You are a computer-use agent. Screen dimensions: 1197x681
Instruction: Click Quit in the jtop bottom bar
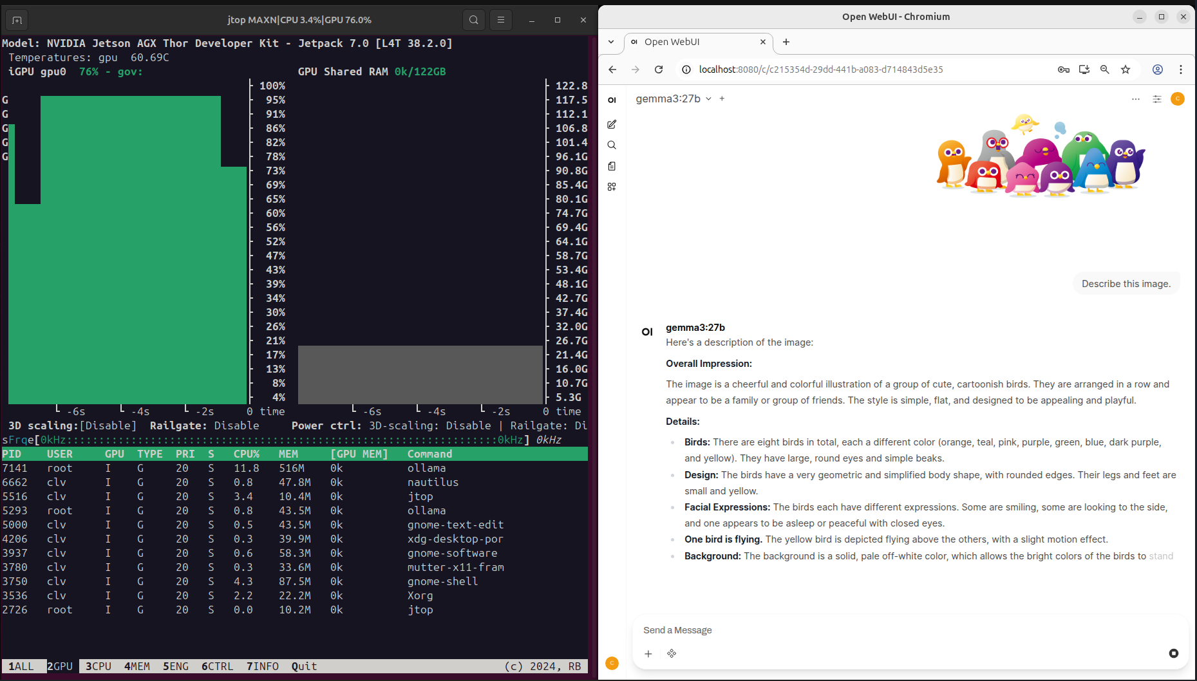point(304,666)
